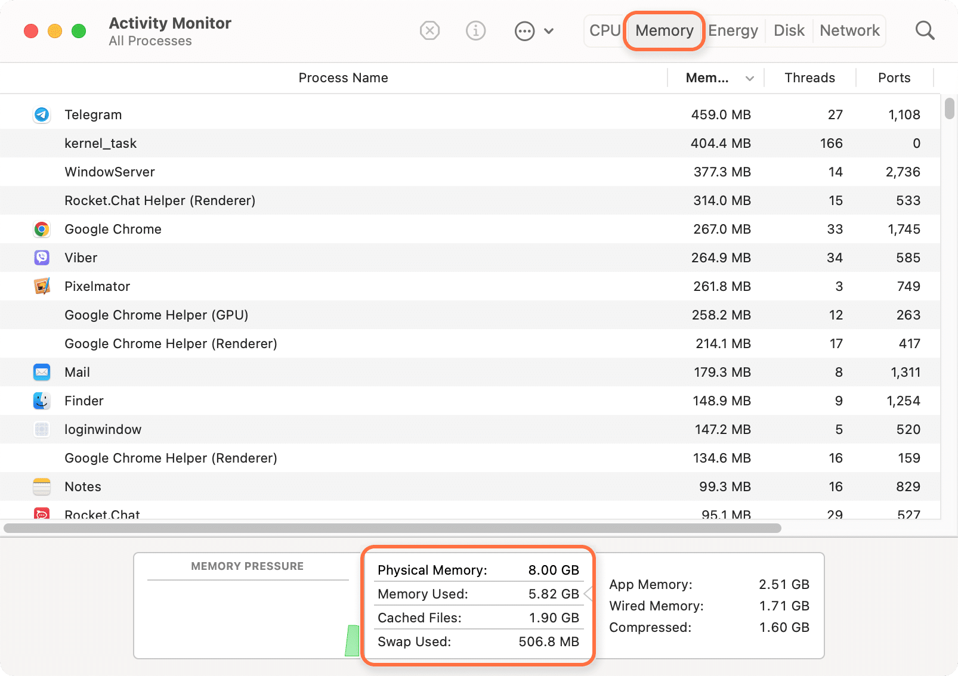The width and height of the screenshot is (958, 676).
Task: Click the green zoom window button
Action: tap(79, 31)
